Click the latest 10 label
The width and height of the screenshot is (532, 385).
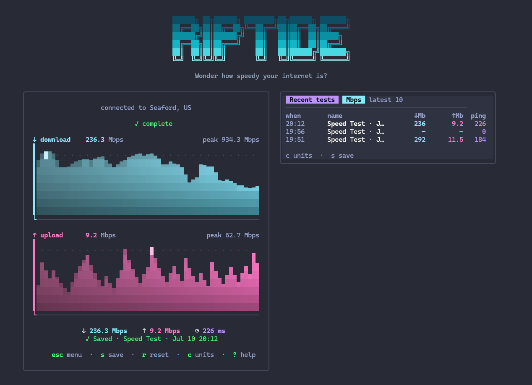coord(386,100)
